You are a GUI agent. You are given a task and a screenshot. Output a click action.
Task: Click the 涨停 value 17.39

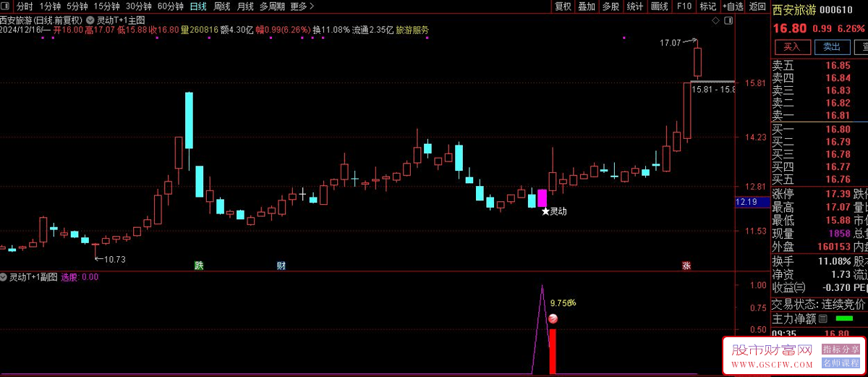tap(838, 194)
